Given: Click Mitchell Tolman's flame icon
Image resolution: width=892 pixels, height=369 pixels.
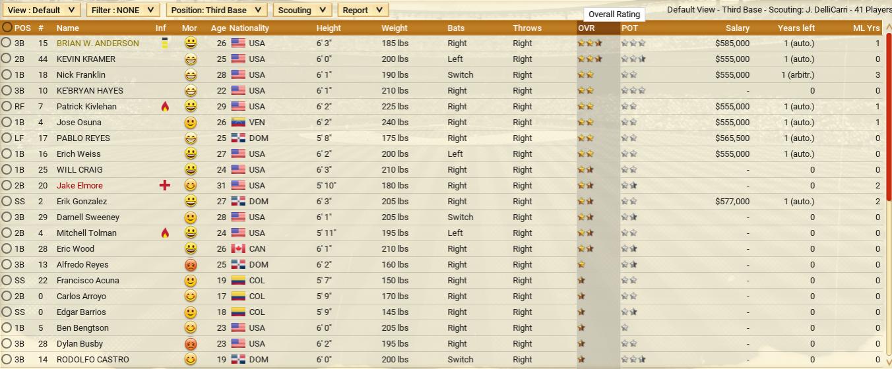Looking at the screenshot, I should [165, 233].
